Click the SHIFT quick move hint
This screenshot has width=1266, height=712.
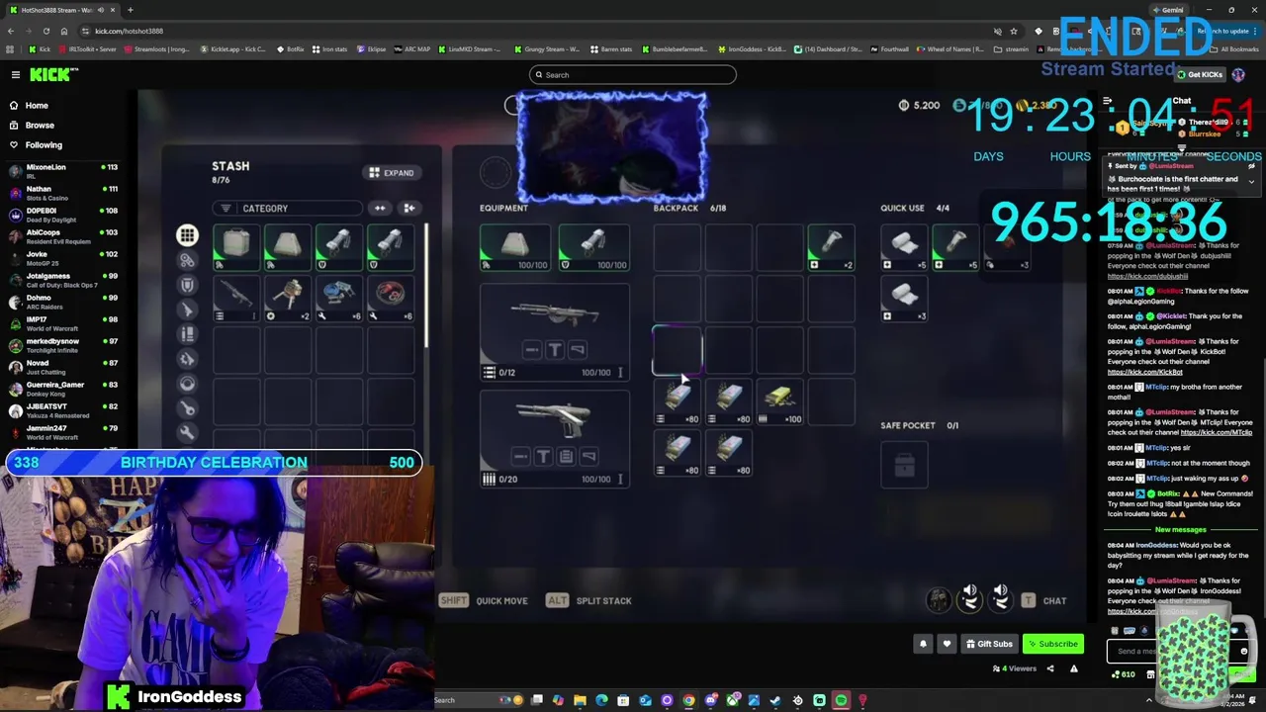(484, 600)
